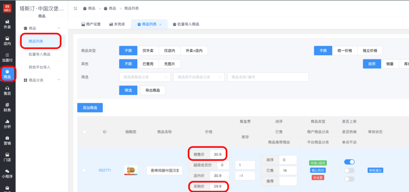Click 商品列表 breadcrumb text
The height and width of the screenshot is (192, 409).
pos(131,8)
